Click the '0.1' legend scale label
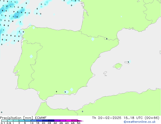 3,123
